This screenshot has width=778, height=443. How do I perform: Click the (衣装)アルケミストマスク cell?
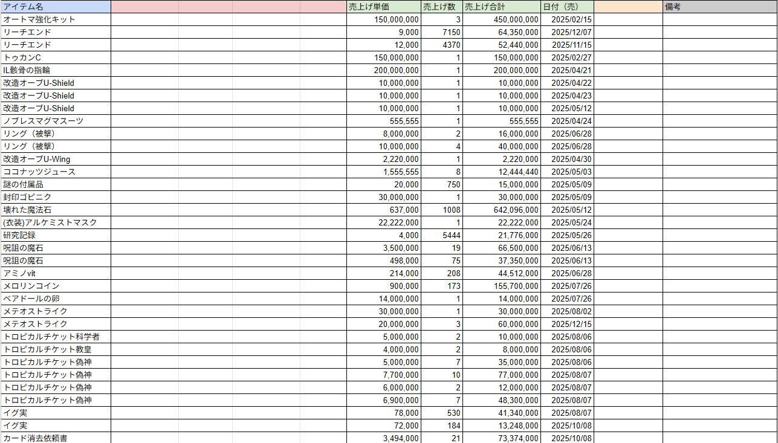pyautogui.click(x=55, y=222)
